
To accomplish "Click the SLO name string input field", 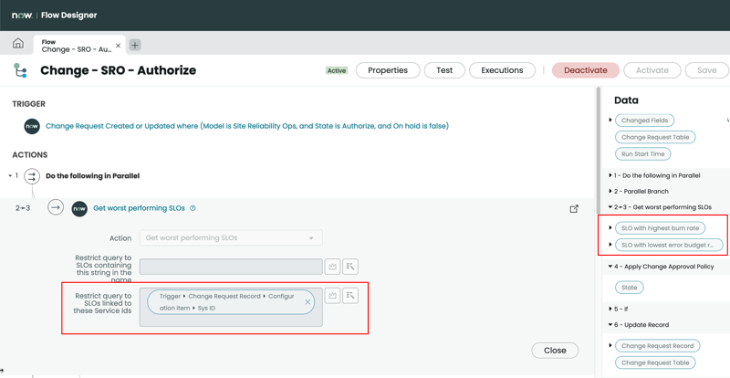I will coord(231,267).
